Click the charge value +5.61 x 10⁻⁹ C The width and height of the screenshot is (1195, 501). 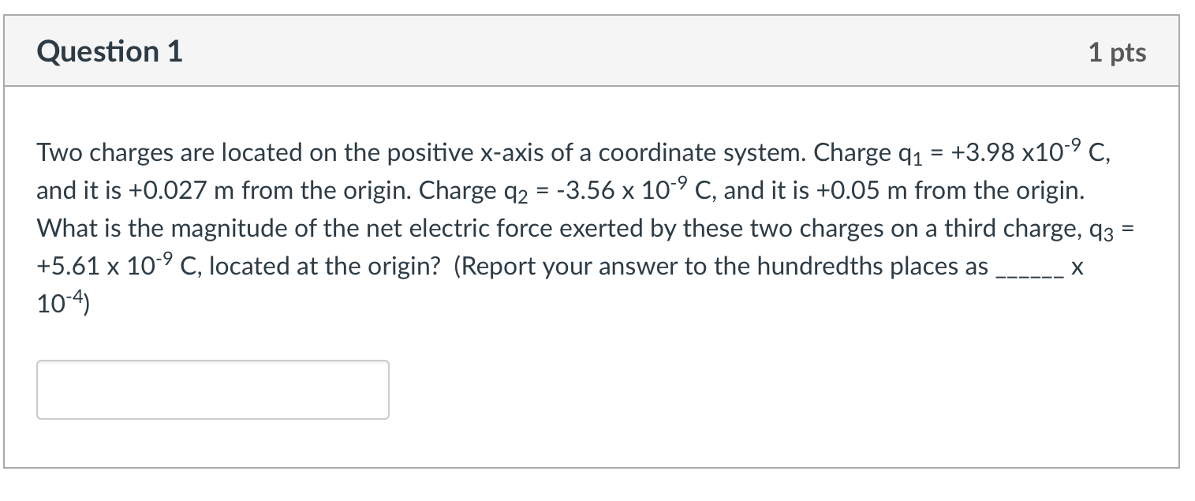click(118, 266)
